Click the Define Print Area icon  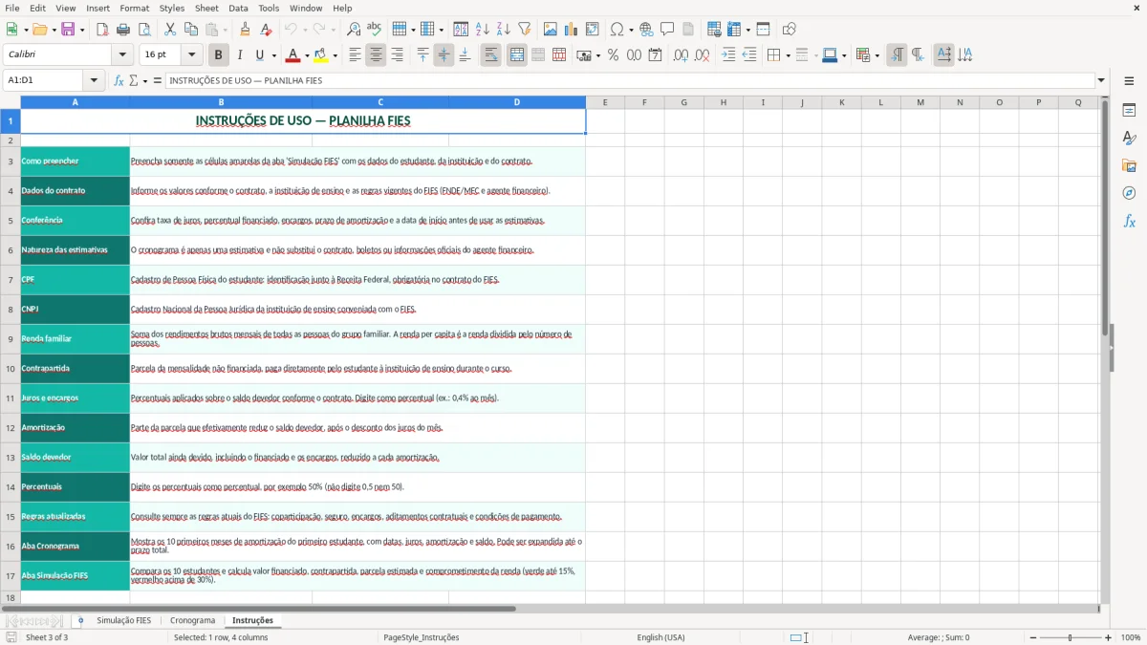tap(714, 30)
